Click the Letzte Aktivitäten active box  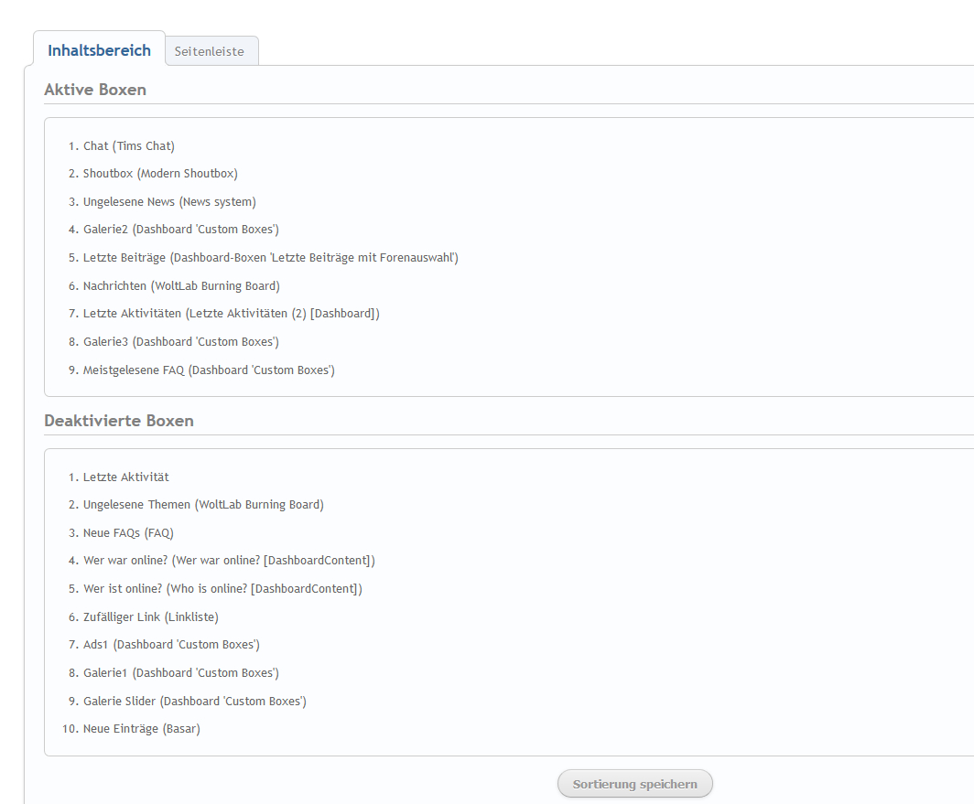point(231,313)
